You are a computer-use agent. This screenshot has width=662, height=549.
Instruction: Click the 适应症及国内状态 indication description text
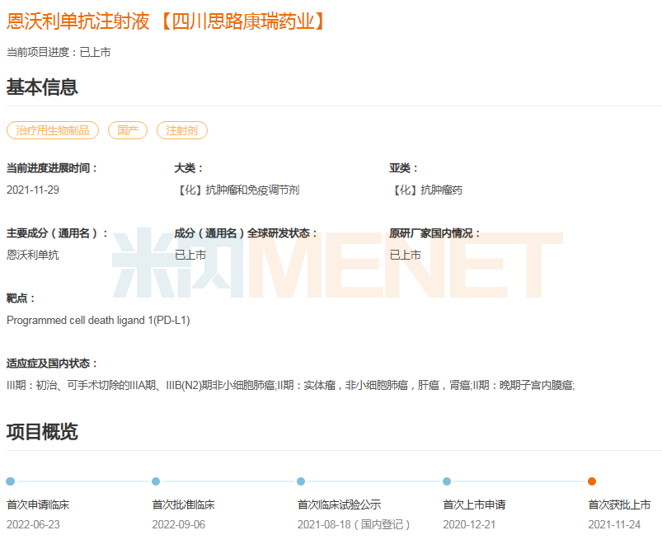click(x=290, y=385)
